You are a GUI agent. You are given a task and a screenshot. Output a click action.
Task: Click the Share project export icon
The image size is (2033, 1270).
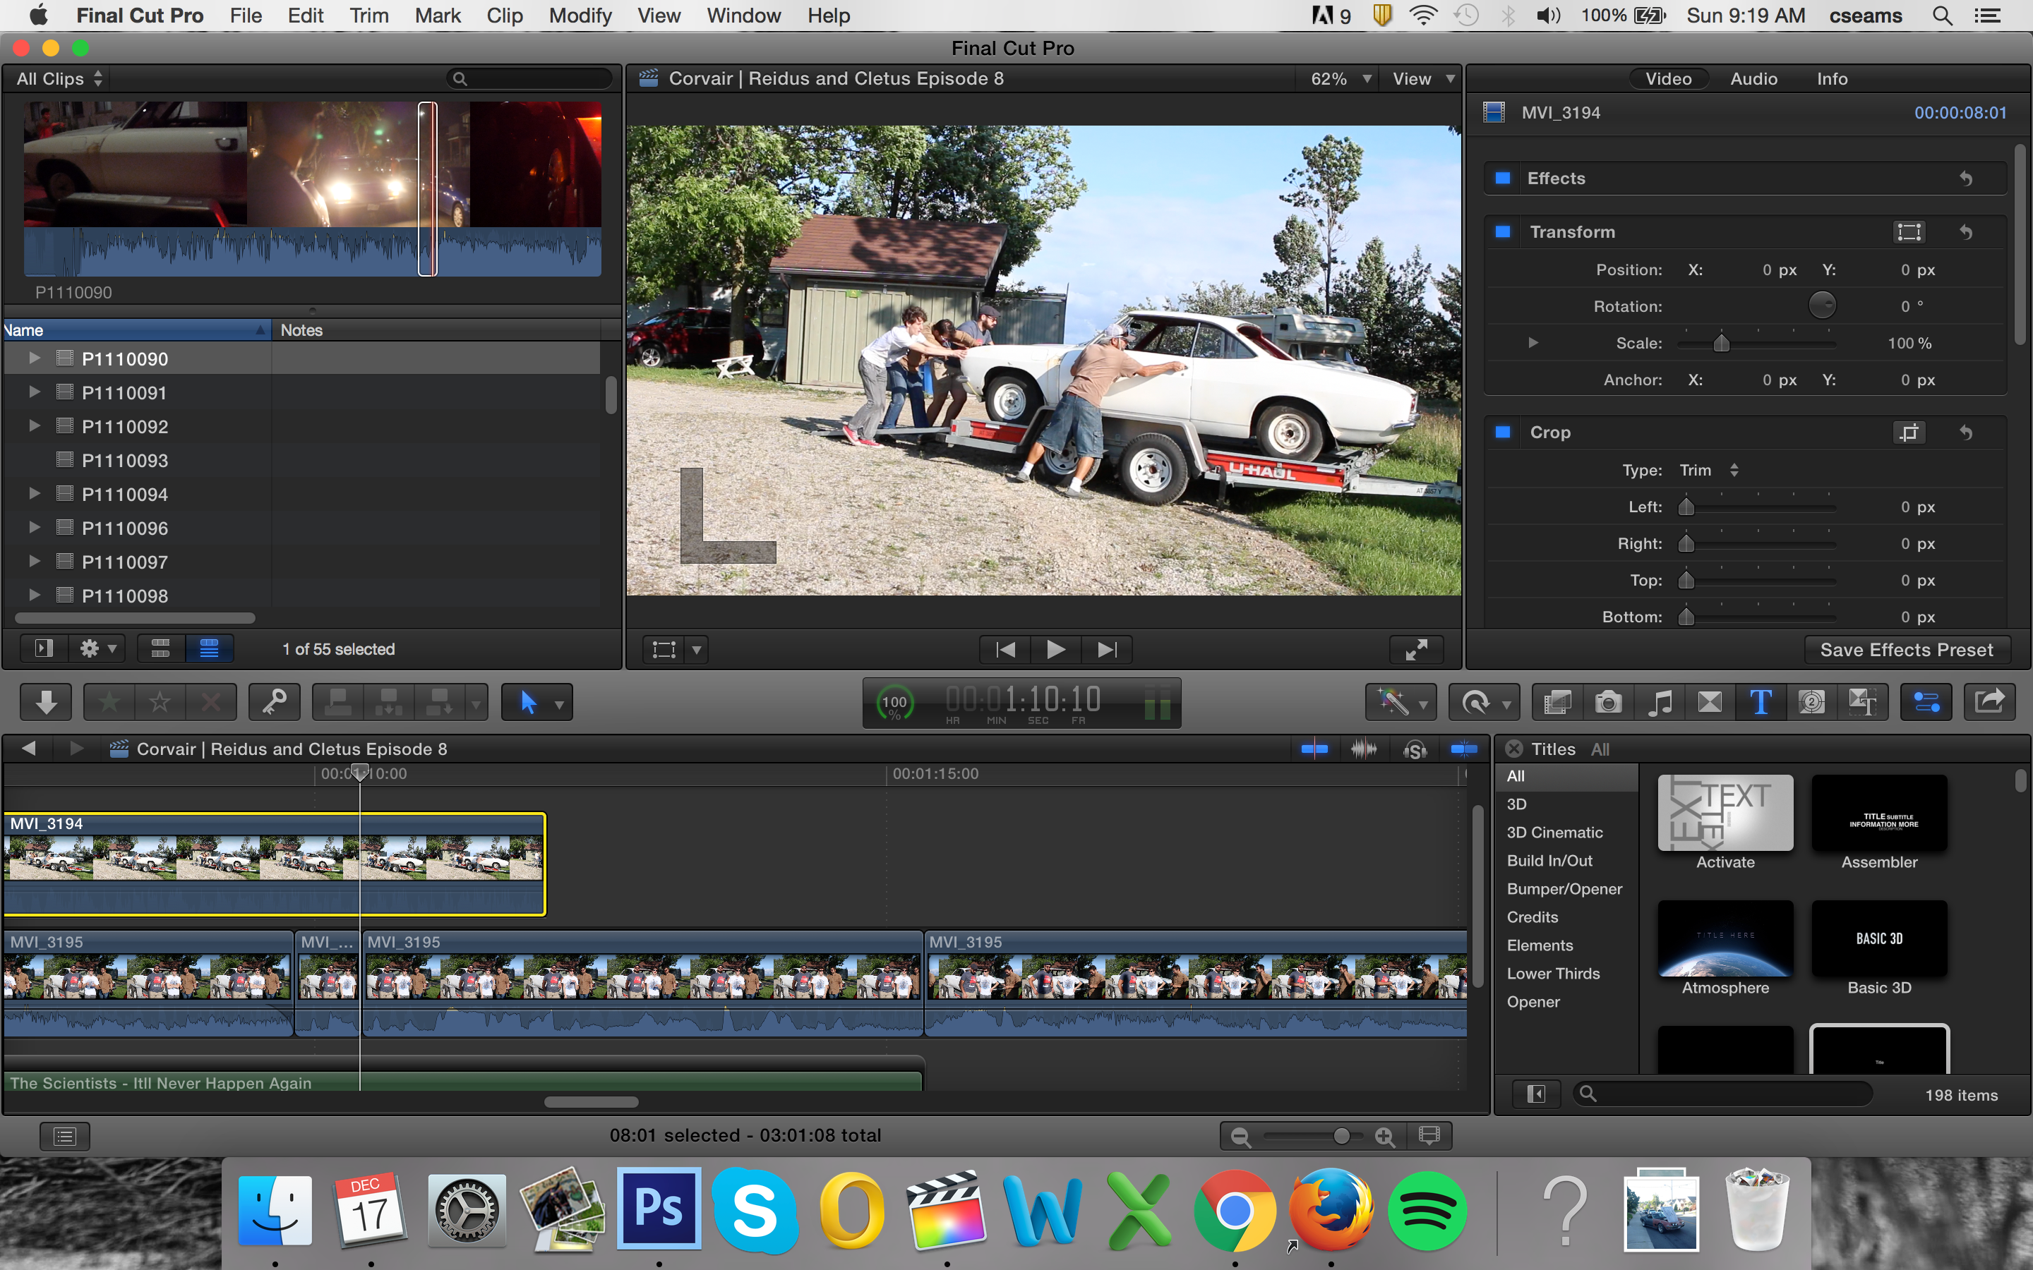[1989, 702]
